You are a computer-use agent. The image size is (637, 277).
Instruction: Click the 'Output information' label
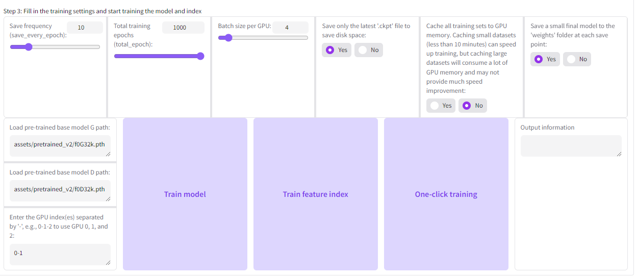pos(547,128)
